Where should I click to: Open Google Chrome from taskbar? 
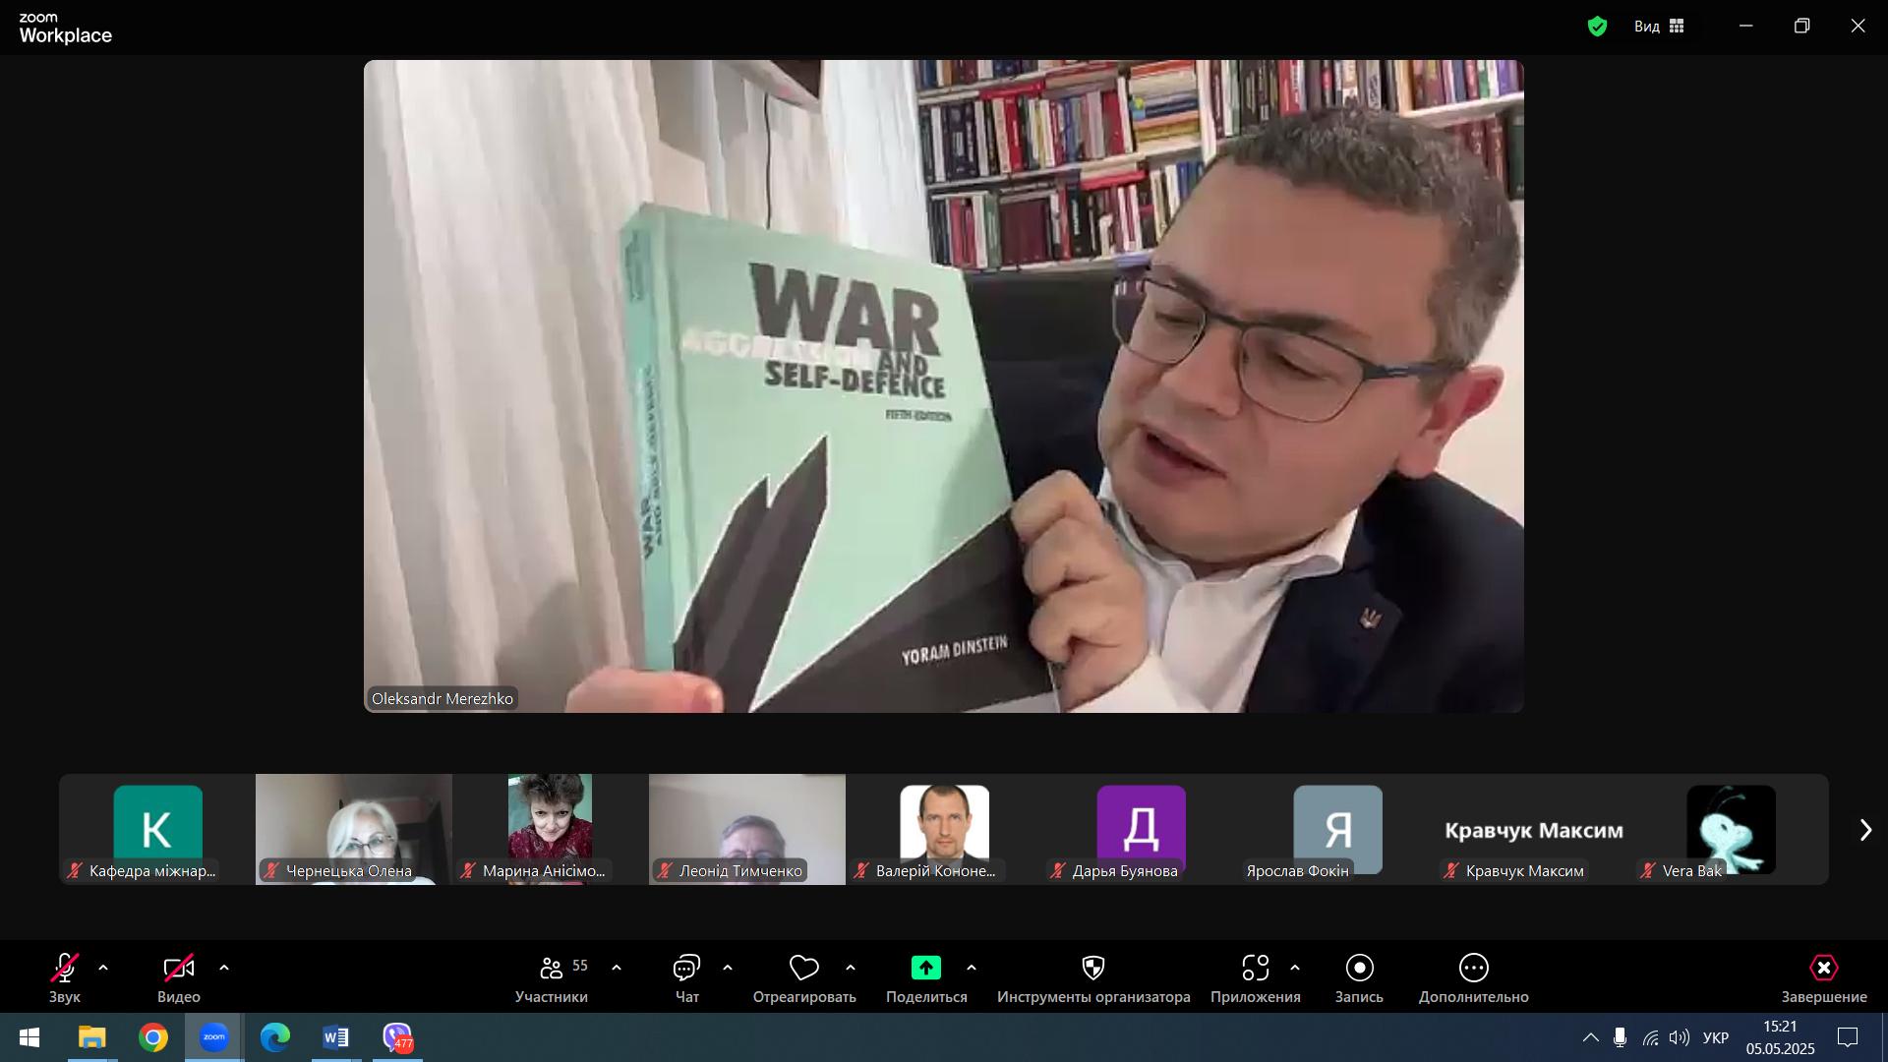point(153,1037)
